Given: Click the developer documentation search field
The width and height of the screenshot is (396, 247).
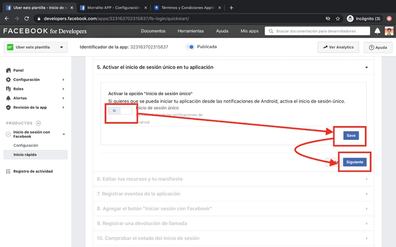Looking at the screenshot, I should pos(316,31).
